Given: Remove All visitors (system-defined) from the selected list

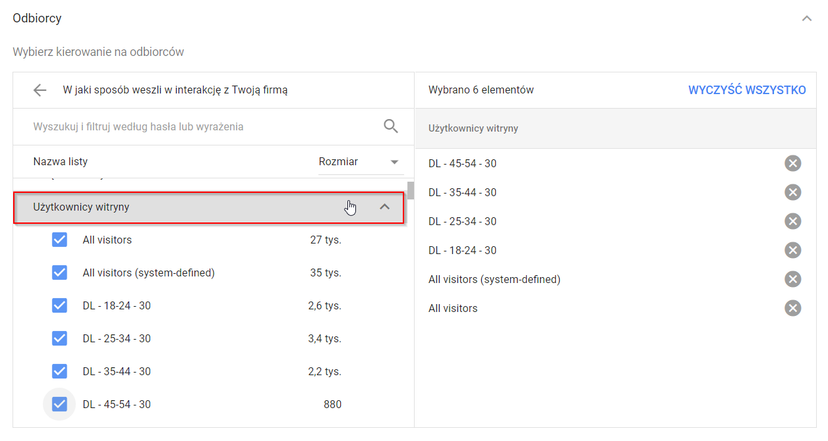Looking at the screenshot, I should [x=793, y=279].
